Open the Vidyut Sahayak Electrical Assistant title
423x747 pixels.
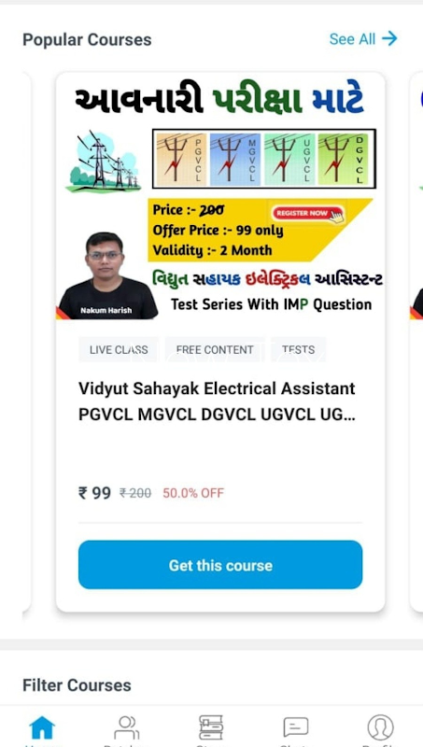point(217,402)
